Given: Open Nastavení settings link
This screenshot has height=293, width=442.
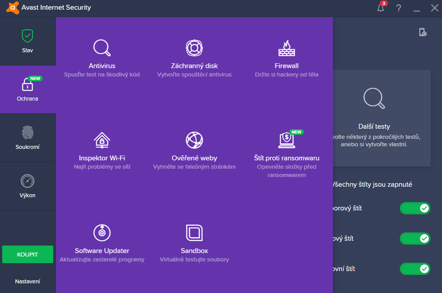Looking at the screenshot, I should click(28, 282).
